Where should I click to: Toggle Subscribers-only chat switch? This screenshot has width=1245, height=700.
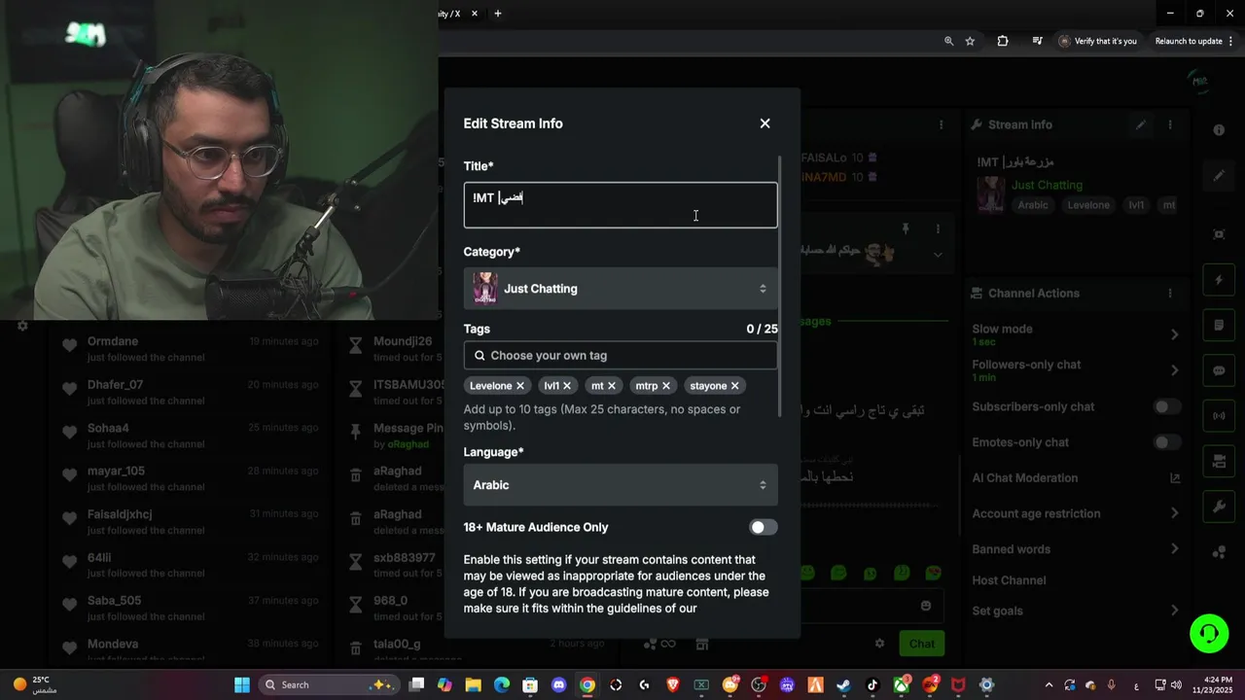point(1167,406)
